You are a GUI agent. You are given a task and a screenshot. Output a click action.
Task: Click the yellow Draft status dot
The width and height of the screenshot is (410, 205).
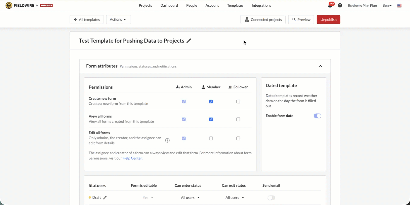pyautogui.click(x=90, y=197)
